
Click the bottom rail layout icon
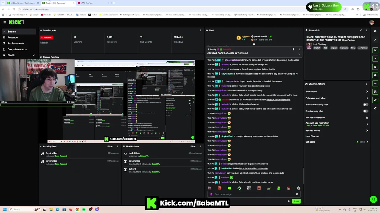click(375, 108)
